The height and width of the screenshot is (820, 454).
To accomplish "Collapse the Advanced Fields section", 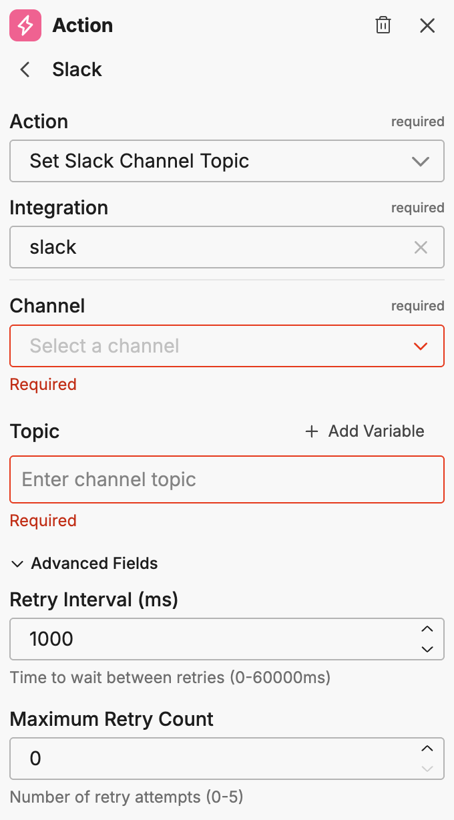I will [93, 564].
